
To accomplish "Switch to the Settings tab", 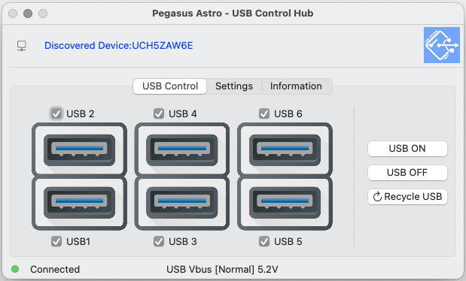I will click(x=234, y=86).
